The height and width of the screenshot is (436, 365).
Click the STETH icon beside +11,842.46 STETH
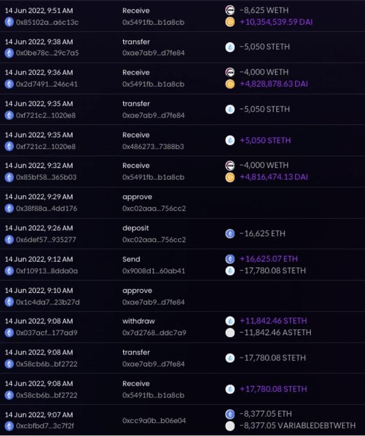click(230, 321)
